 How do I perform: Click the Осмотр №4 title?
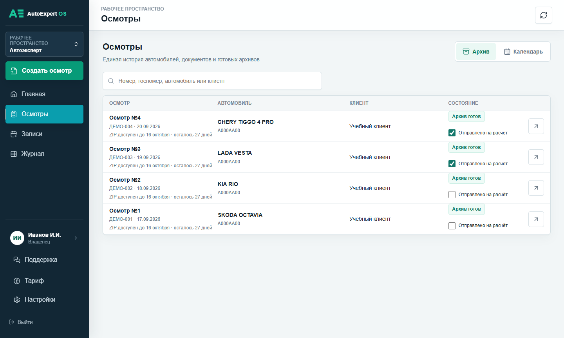(x=125, y=118)
